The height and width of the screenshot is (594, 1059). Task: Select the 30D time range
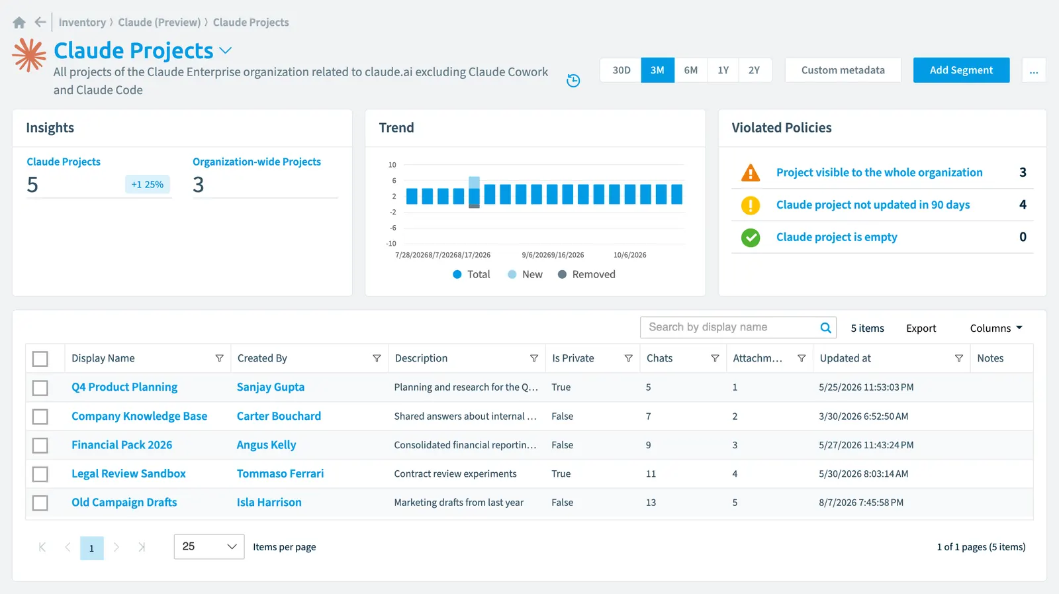(x=621, y=70)
